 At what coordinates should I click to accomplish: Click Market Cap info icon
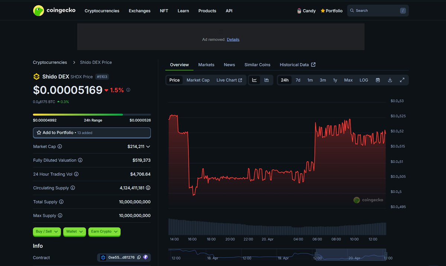[x=60, y=147]
